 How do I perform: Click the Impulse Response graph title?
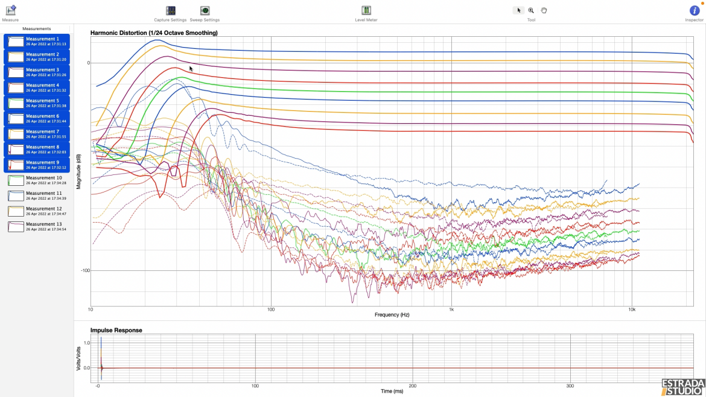tap(116, 331)
